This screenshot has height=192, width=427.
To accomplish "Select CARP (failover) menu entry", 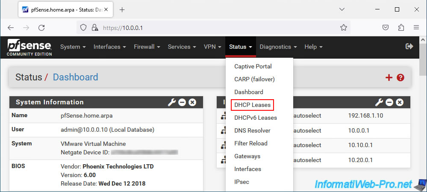I will (254, 79).
